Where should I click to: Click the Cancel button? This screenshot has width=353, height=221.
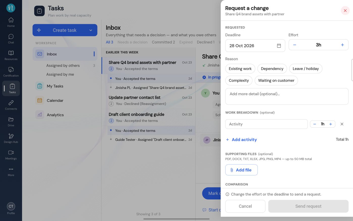(x=245, y=206)
